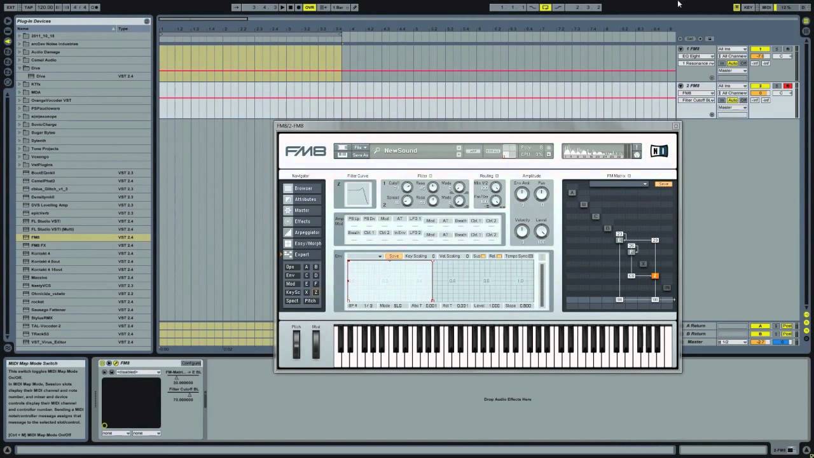This screenshot has width=814, height=458.
Task: Click the Cutoff knob in the FM8 filter
Action: click(x=407, y=188)
